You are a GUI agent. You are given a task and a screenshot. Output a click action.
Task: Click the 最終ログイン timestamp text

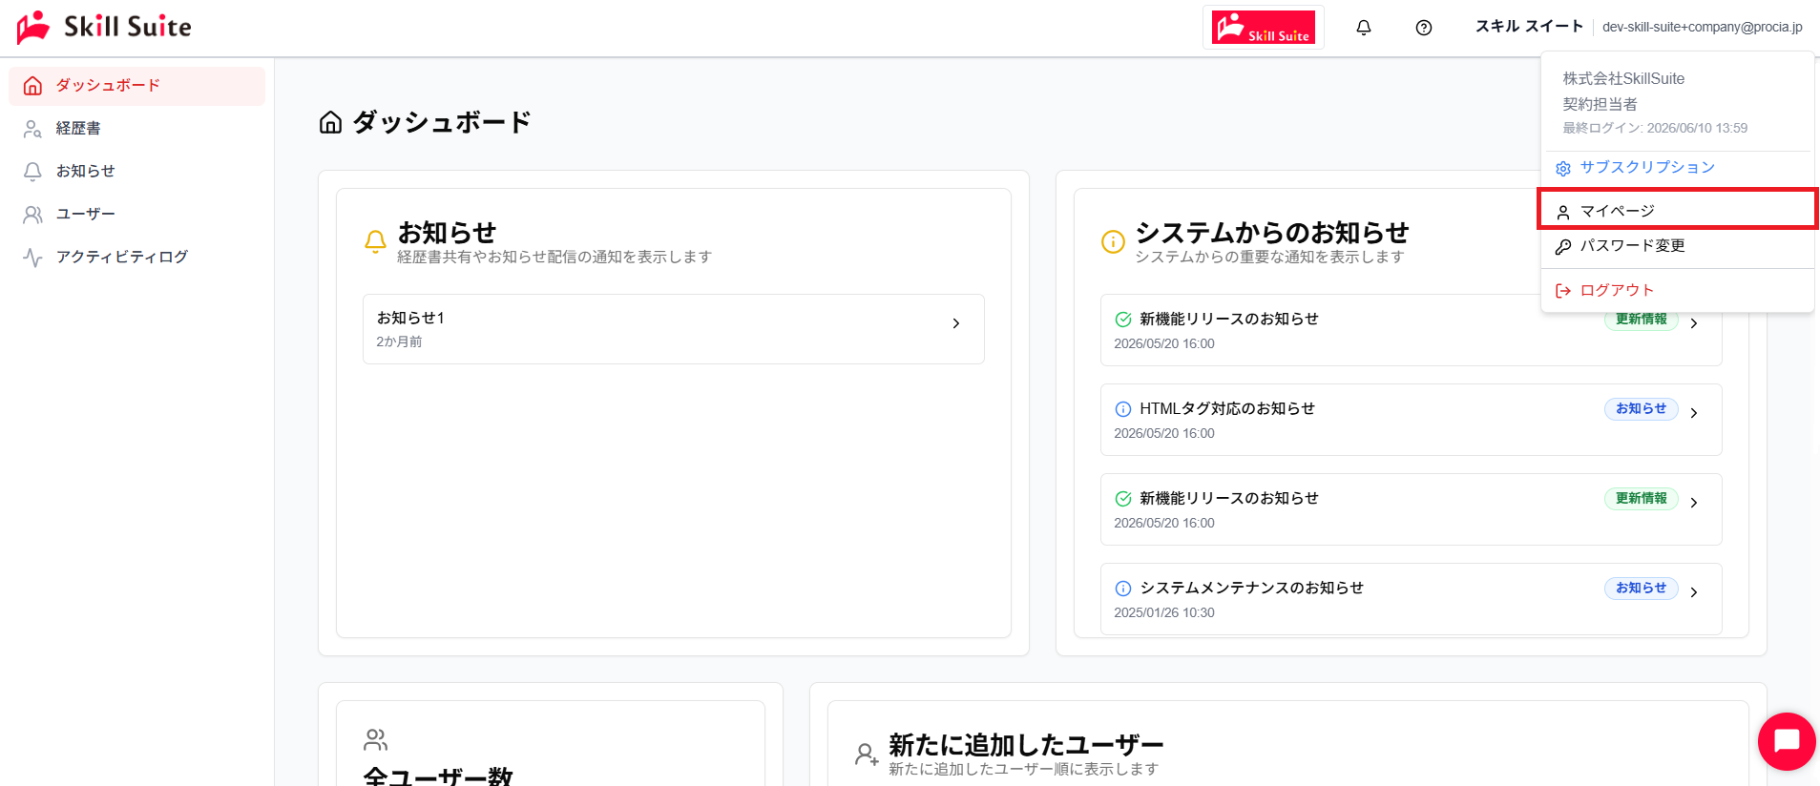[x=1655, y=128]
